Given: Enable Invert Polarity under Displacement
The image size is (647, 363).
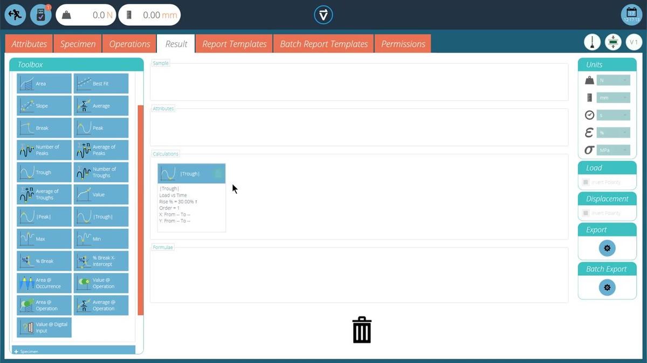Looking at the screenshot, I should click(x=586, y=213).
